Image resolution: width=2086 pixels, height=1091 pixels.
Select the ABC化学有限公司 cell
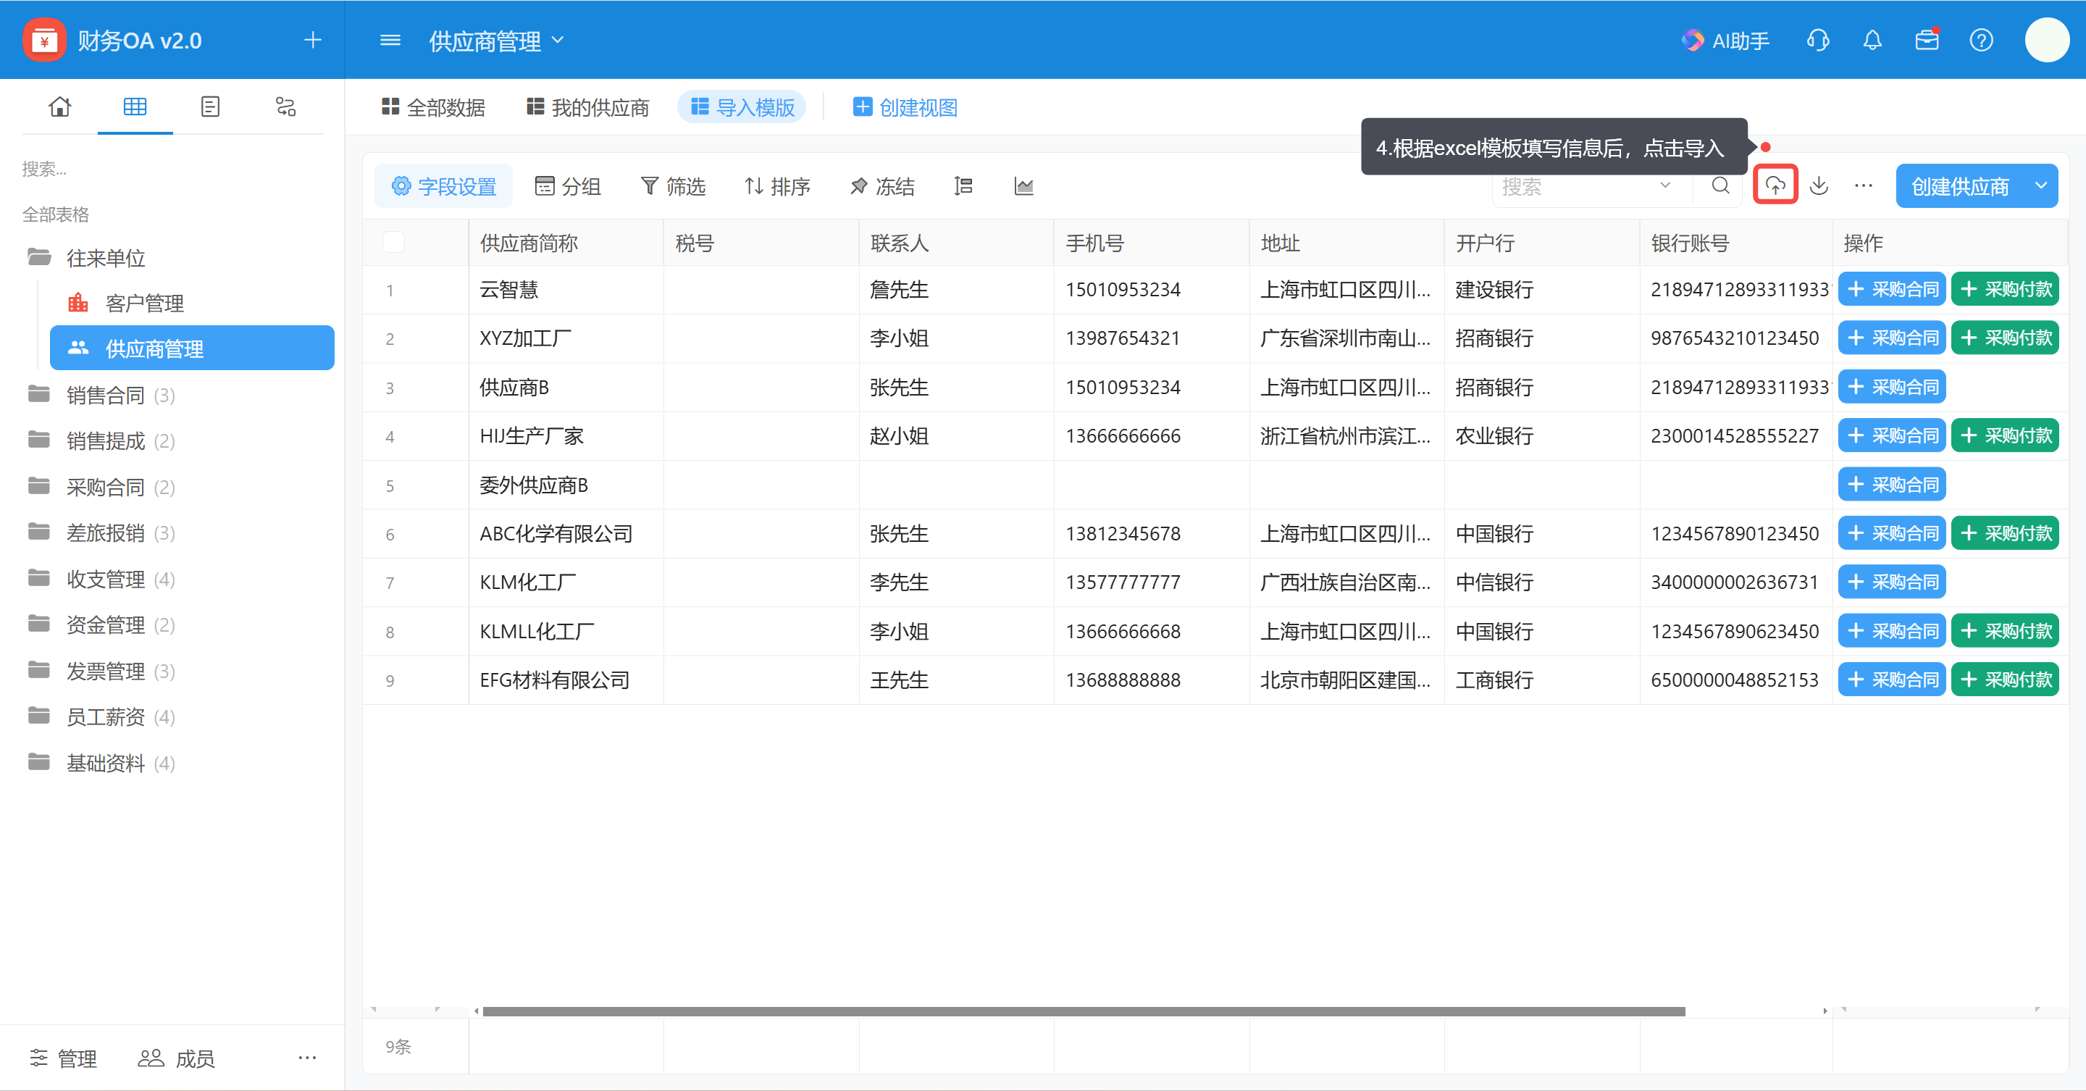566,533
